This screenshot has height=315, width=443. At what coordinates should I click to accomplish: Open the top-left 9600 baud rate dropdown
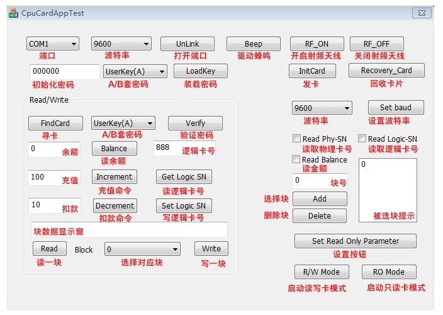point(121,44)
